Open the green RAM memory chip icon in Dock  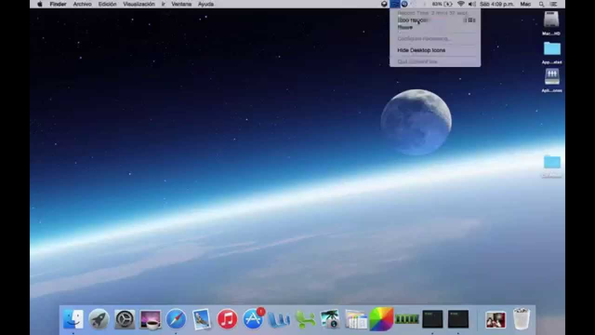pyautogui.click(x=407, y=319)
